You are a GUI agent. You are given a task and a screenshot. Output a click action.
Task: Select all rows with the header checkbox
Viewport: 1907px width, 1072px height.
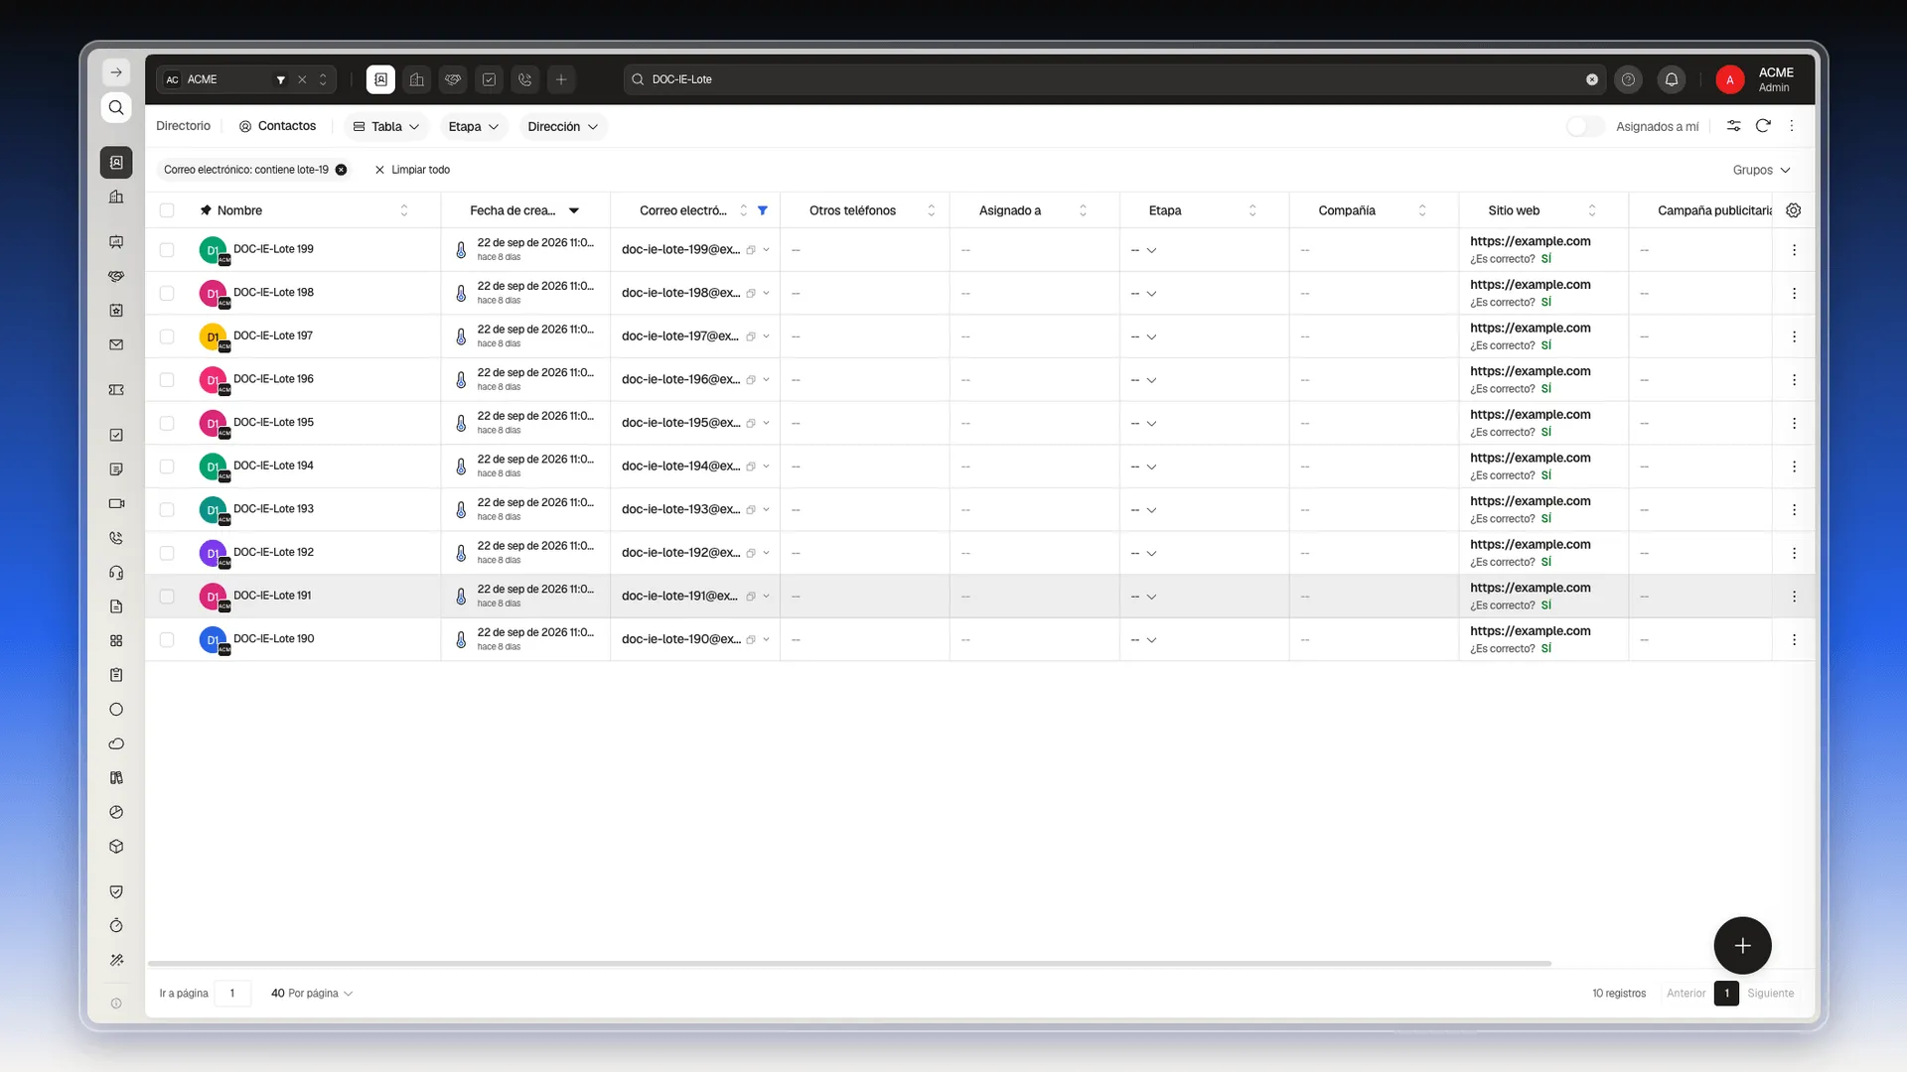pyautogui.click(x=167, y=210)
